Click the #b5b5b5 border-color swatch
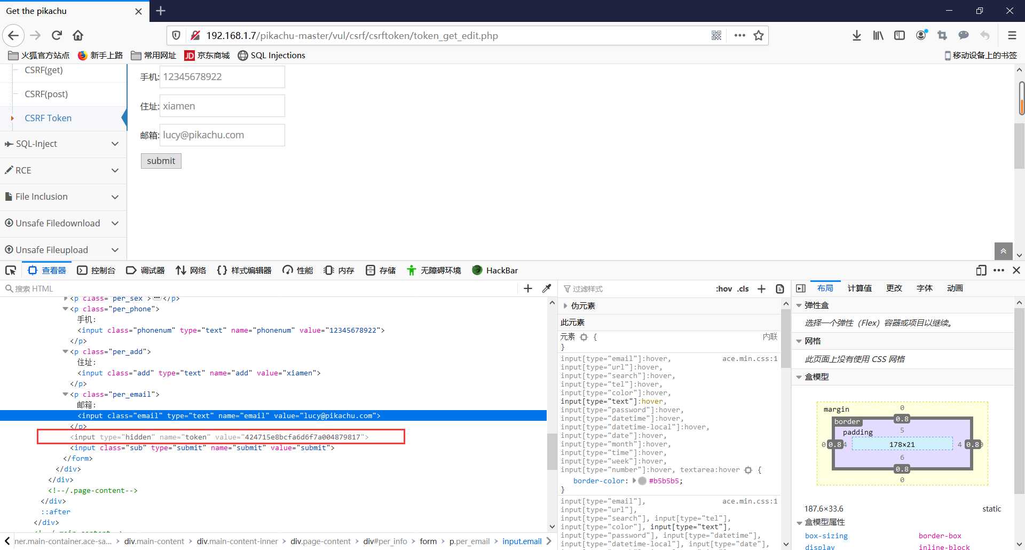Viewport: 1025px width, 550px height. [x=642, y=481]
